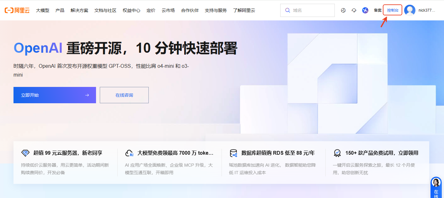Click the award badge icon beside 150+ 款产品

pyautogui.click(x=337, y=153)
